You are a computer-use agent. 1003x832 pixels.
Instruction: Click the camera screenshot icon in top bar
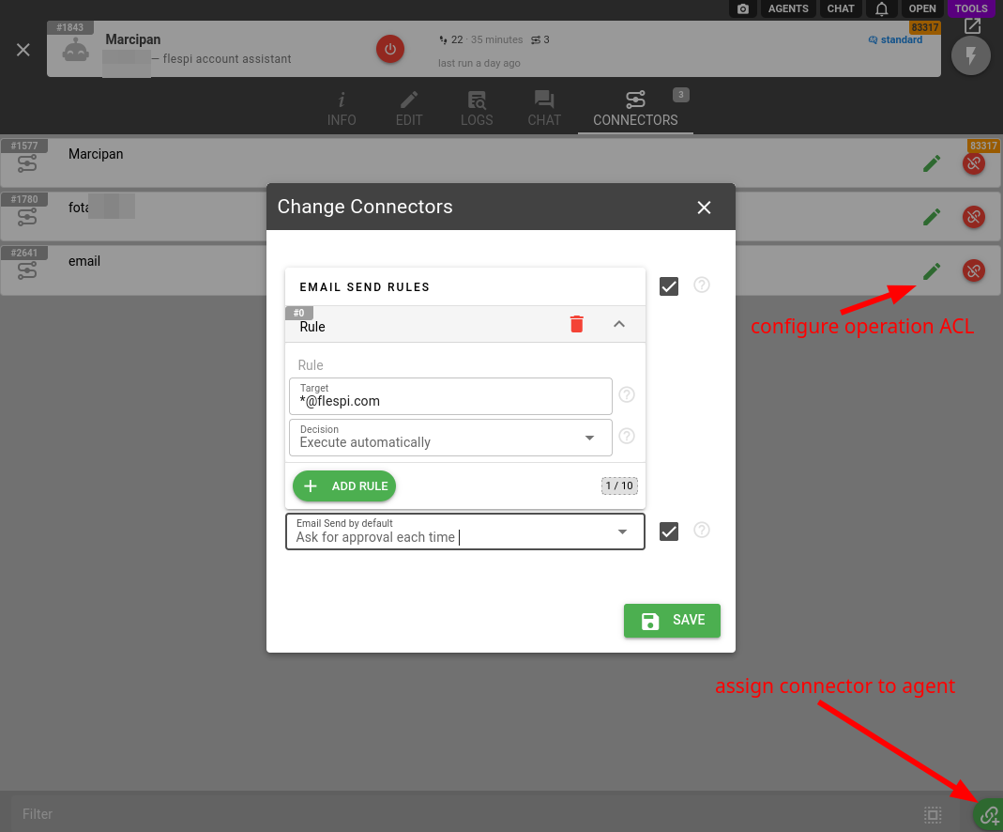[743, 9]
